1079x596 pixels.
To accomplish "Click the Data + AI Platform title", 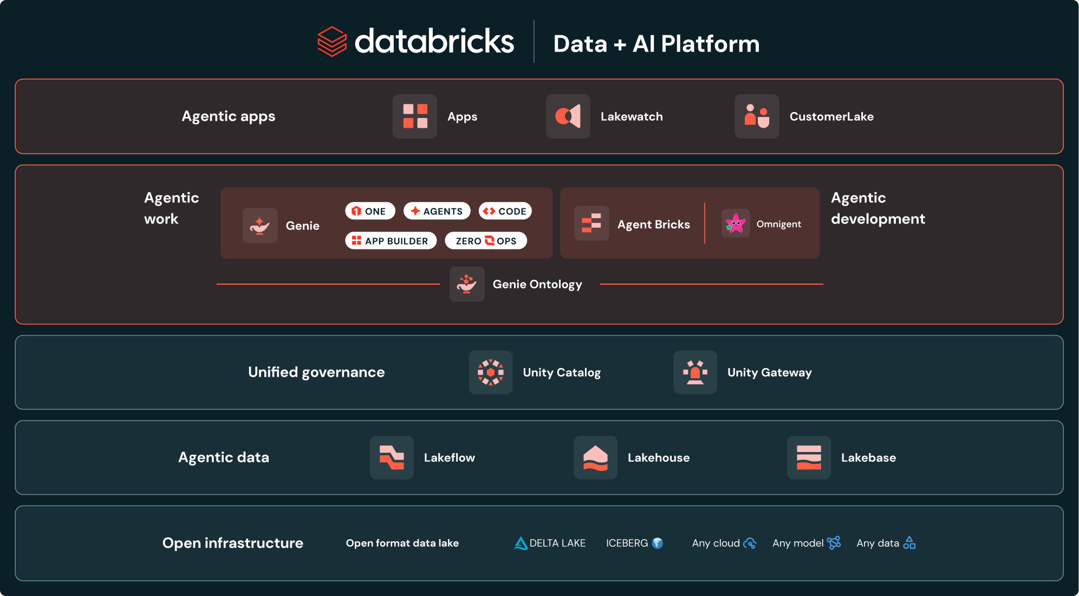I will coord(656,44).
